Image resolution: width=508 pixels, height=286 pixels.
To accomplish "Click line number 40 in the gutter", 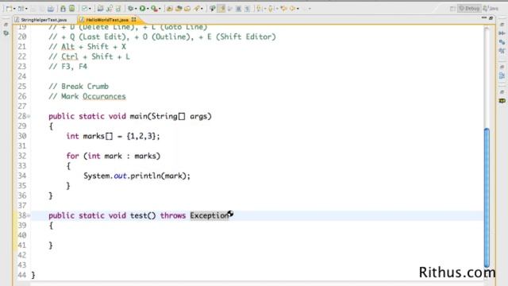I will point(22,235).
